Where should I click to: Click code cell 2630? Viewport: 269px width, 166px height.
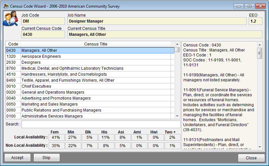click(x=13, y=62)
